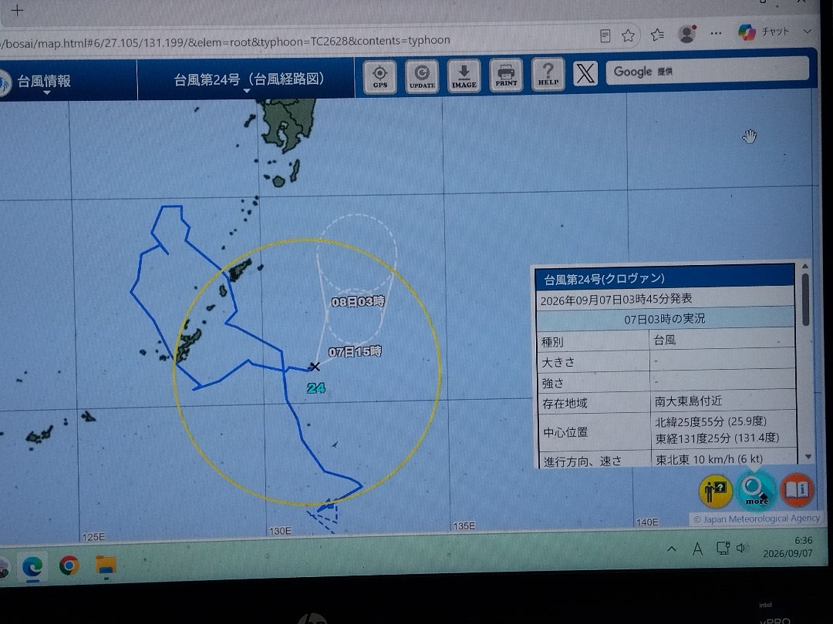Click the Japan Meteorological Agency copyright link
833x624 pixels.
coord(757,518)
